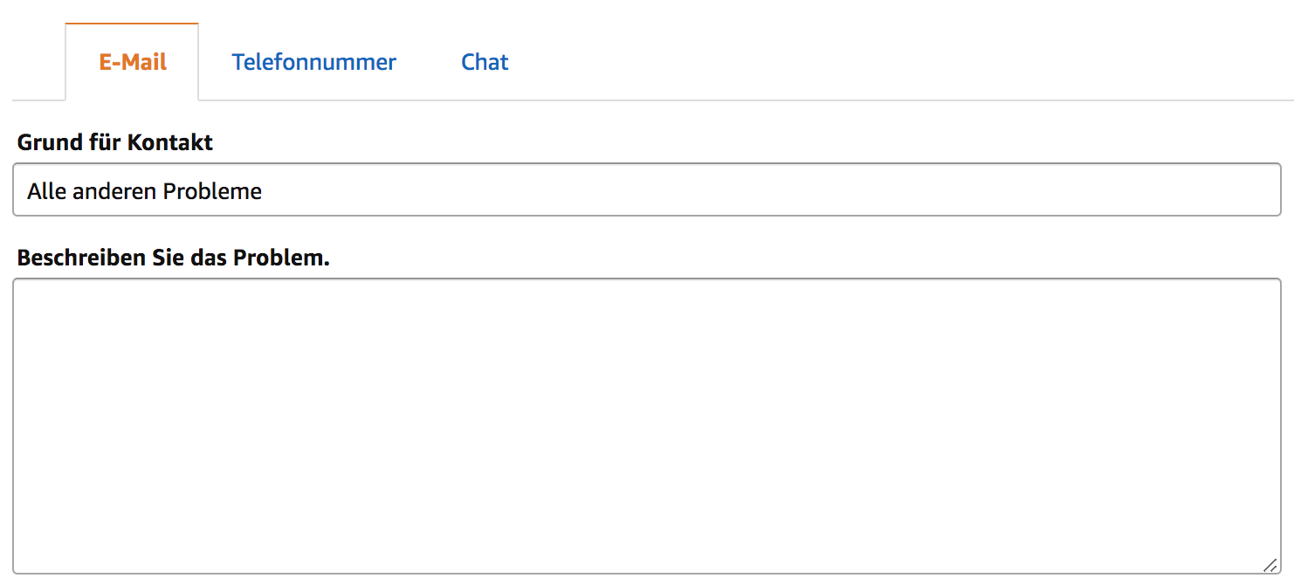The height and width of the screenshot is (585, 1294).
Task: Switch to the E-Mail tab
Action: click(x=132, y=62)
